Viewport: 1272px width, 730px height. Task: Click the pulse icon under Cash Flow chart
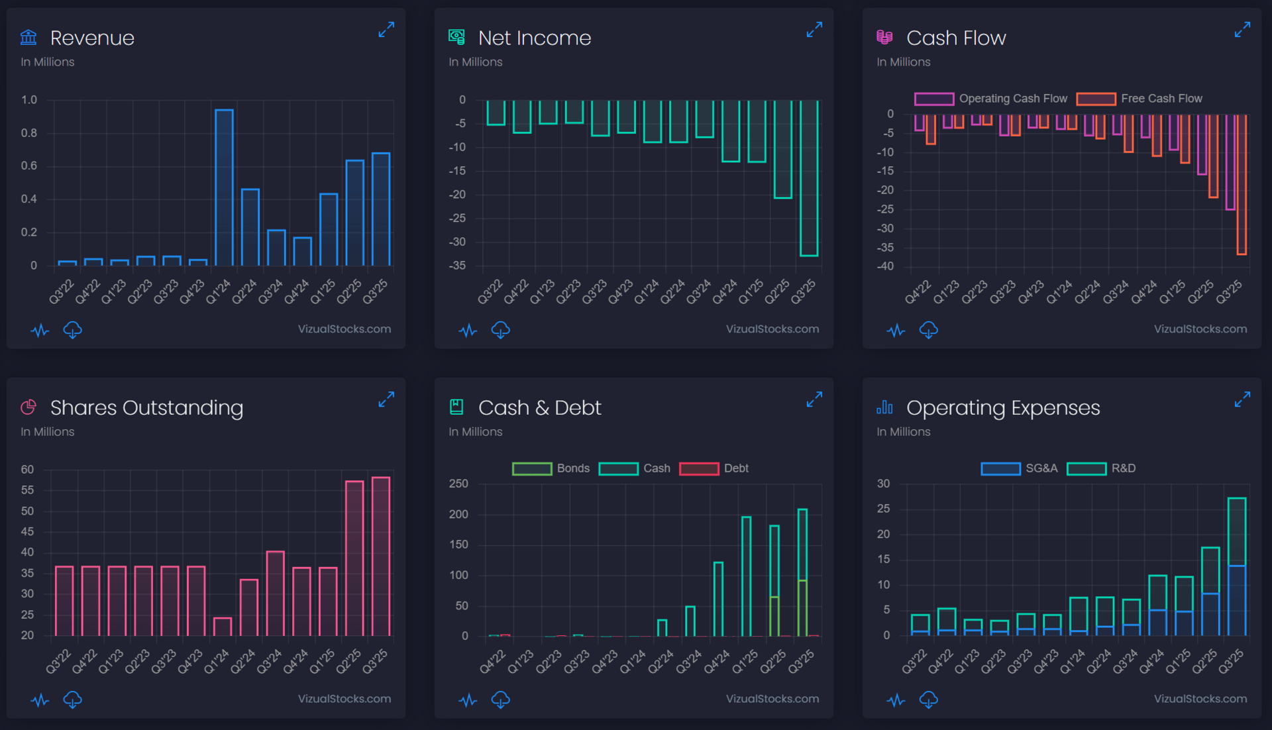pyautogui.click(x=896, y=330)
